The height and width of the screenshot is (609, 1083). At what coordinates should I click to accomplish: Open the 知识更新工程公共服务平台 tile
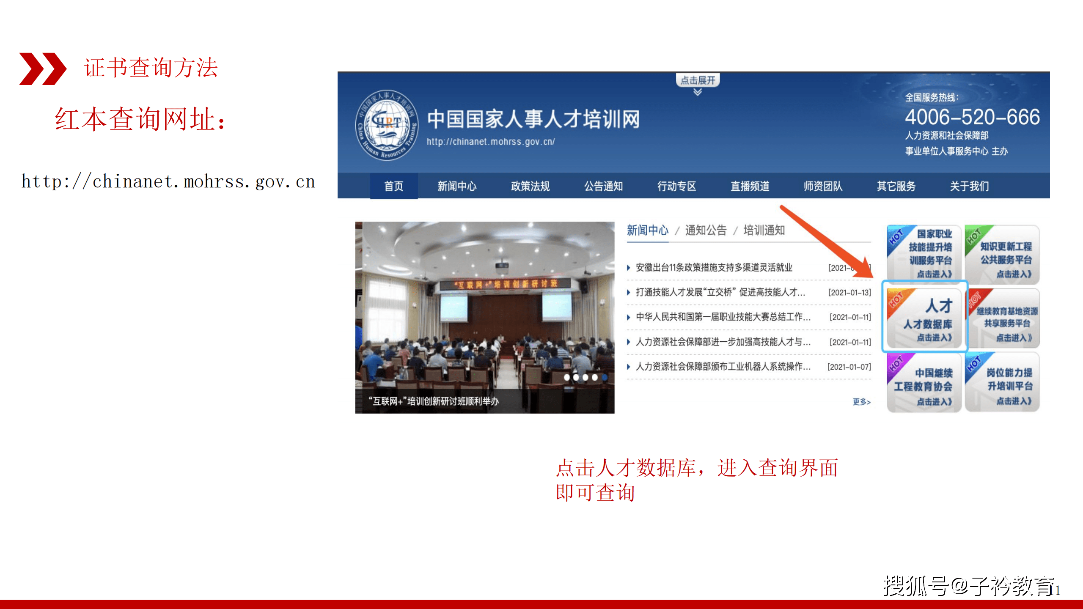click(x=1002, y=254)
